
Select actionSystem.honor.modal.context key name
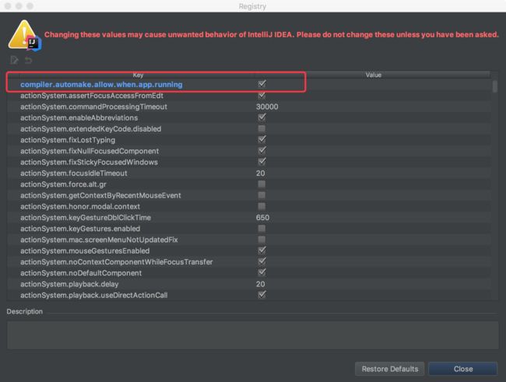80,206
